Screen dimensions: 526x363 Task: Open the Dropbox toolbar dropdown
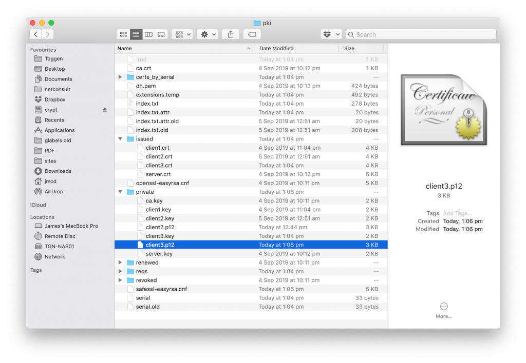pos(331,34)
